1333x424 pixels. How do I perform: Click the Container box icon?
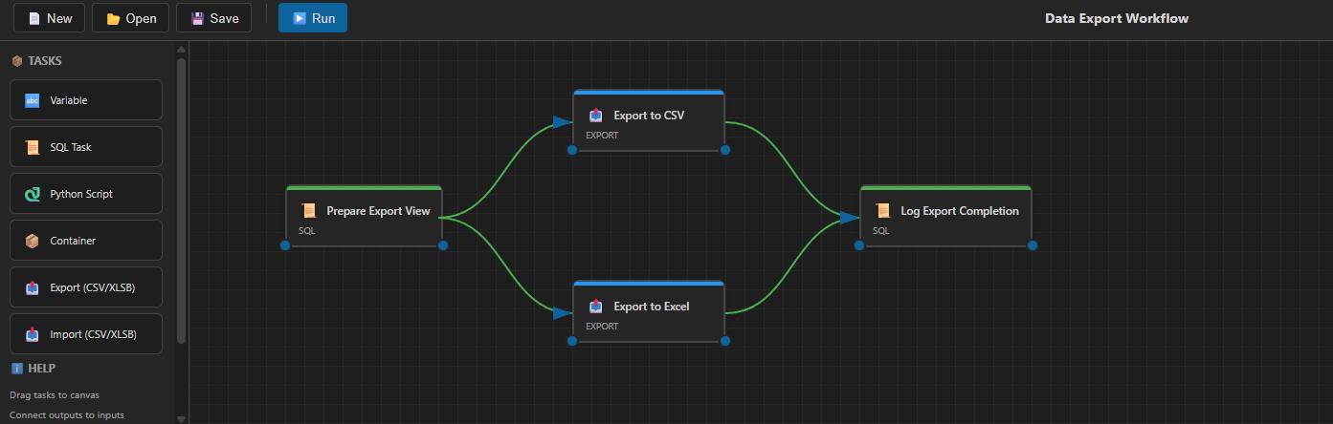pos(33,241)
